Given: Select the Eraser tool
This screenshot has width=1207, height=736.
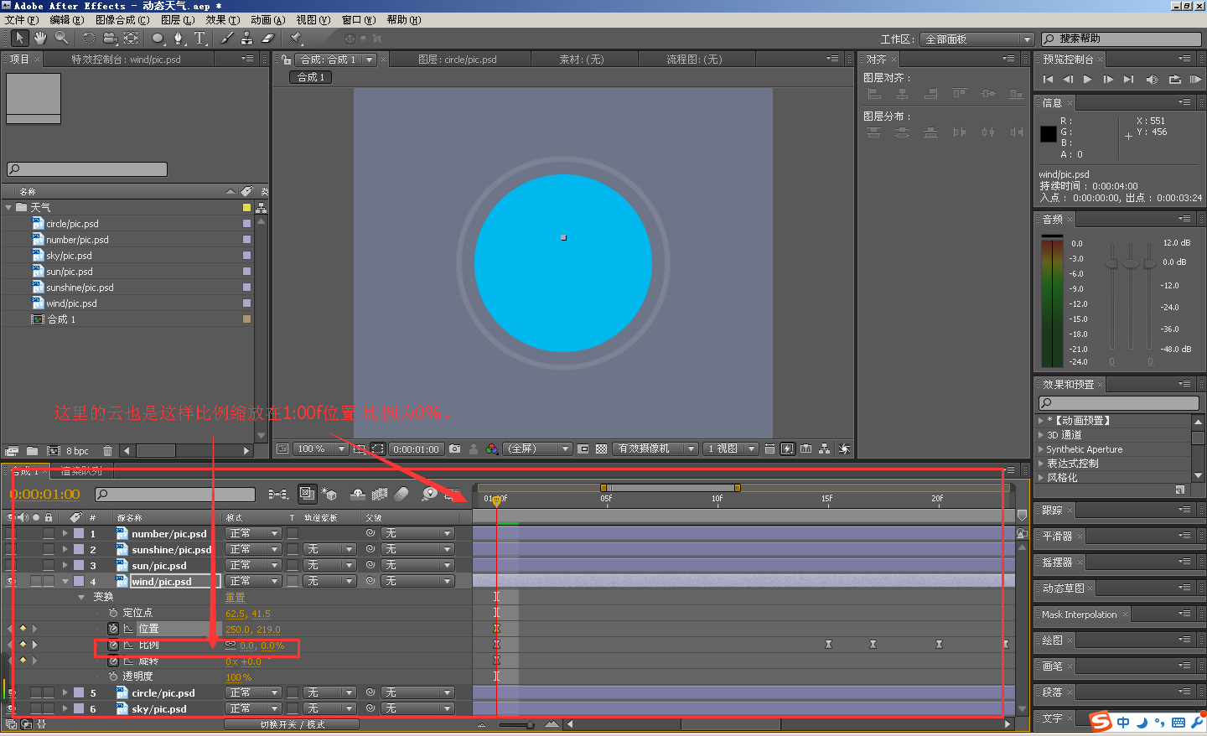Looking at the screenshot, I should coord(268,38).
